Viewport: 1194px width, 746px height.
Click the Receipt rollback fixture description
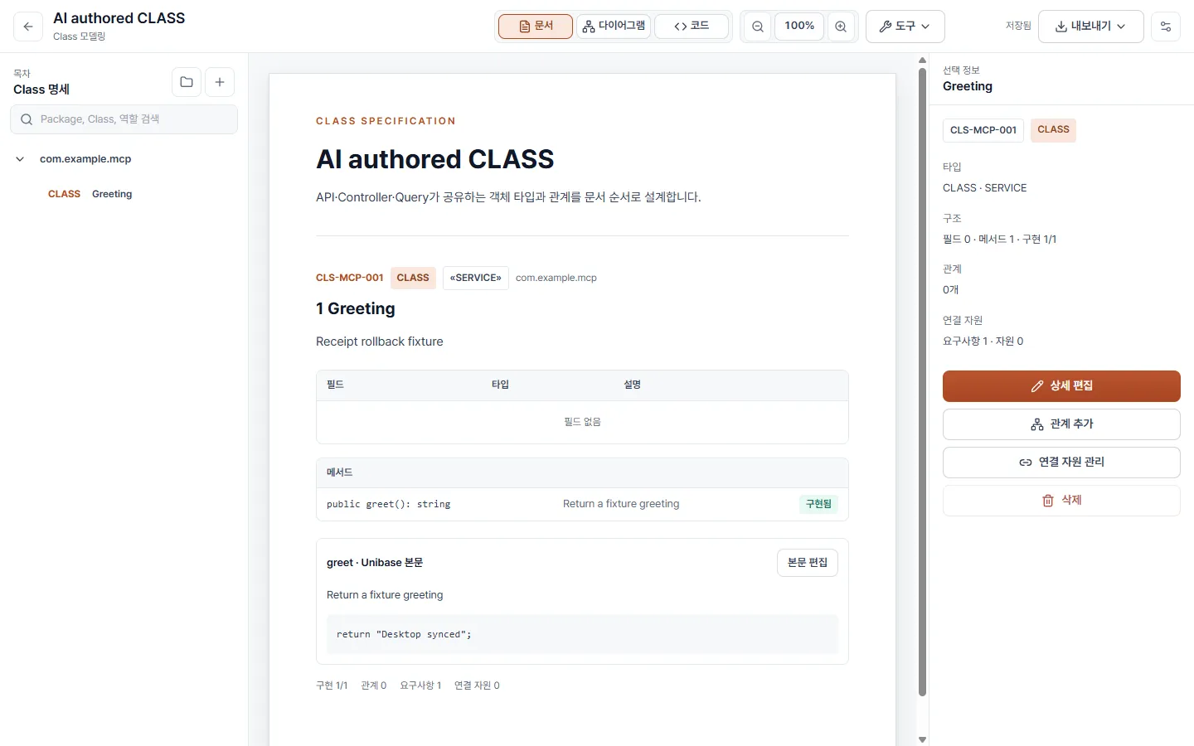pos(380,342)
